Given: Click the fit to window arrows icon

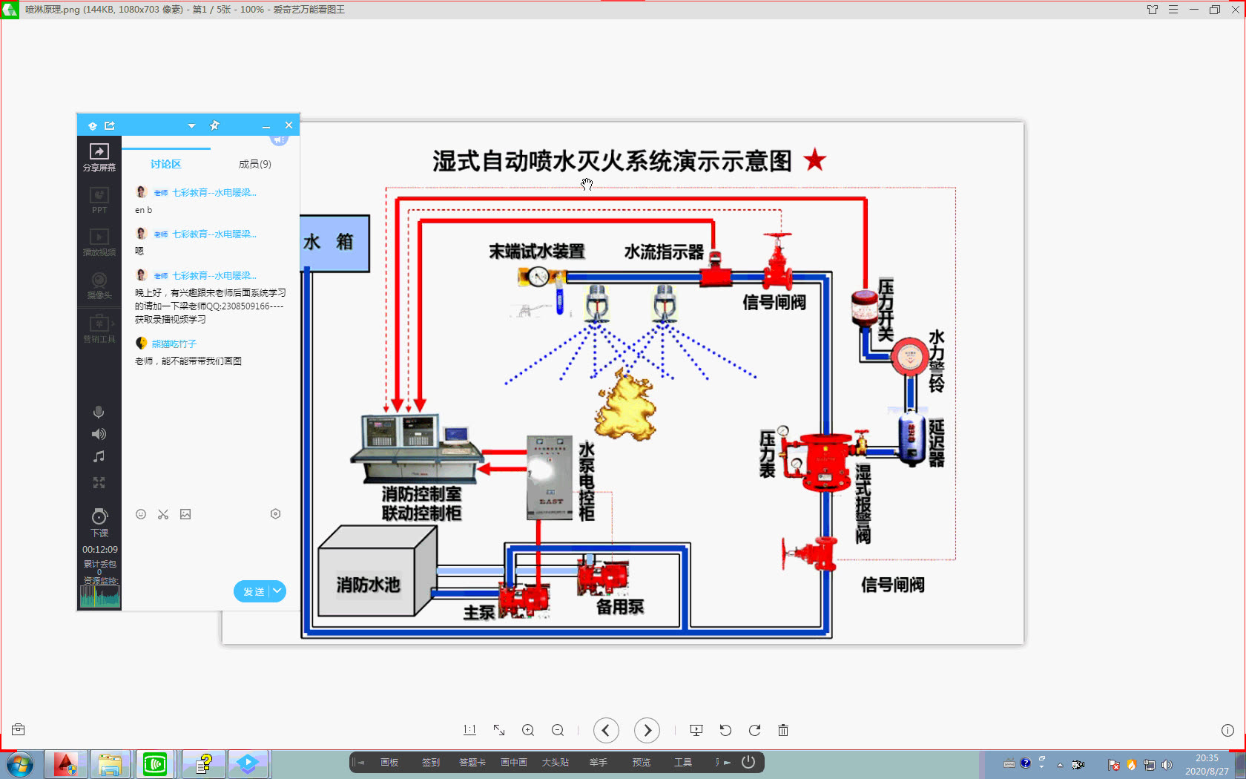Looking at the screenshot, I should [499, 730].
